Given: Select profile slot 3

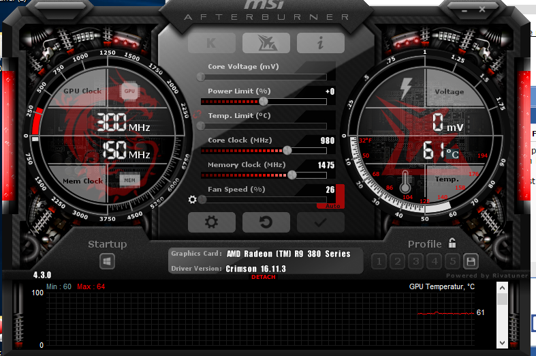Looking at the screenshot, I should tap(415, 262).
